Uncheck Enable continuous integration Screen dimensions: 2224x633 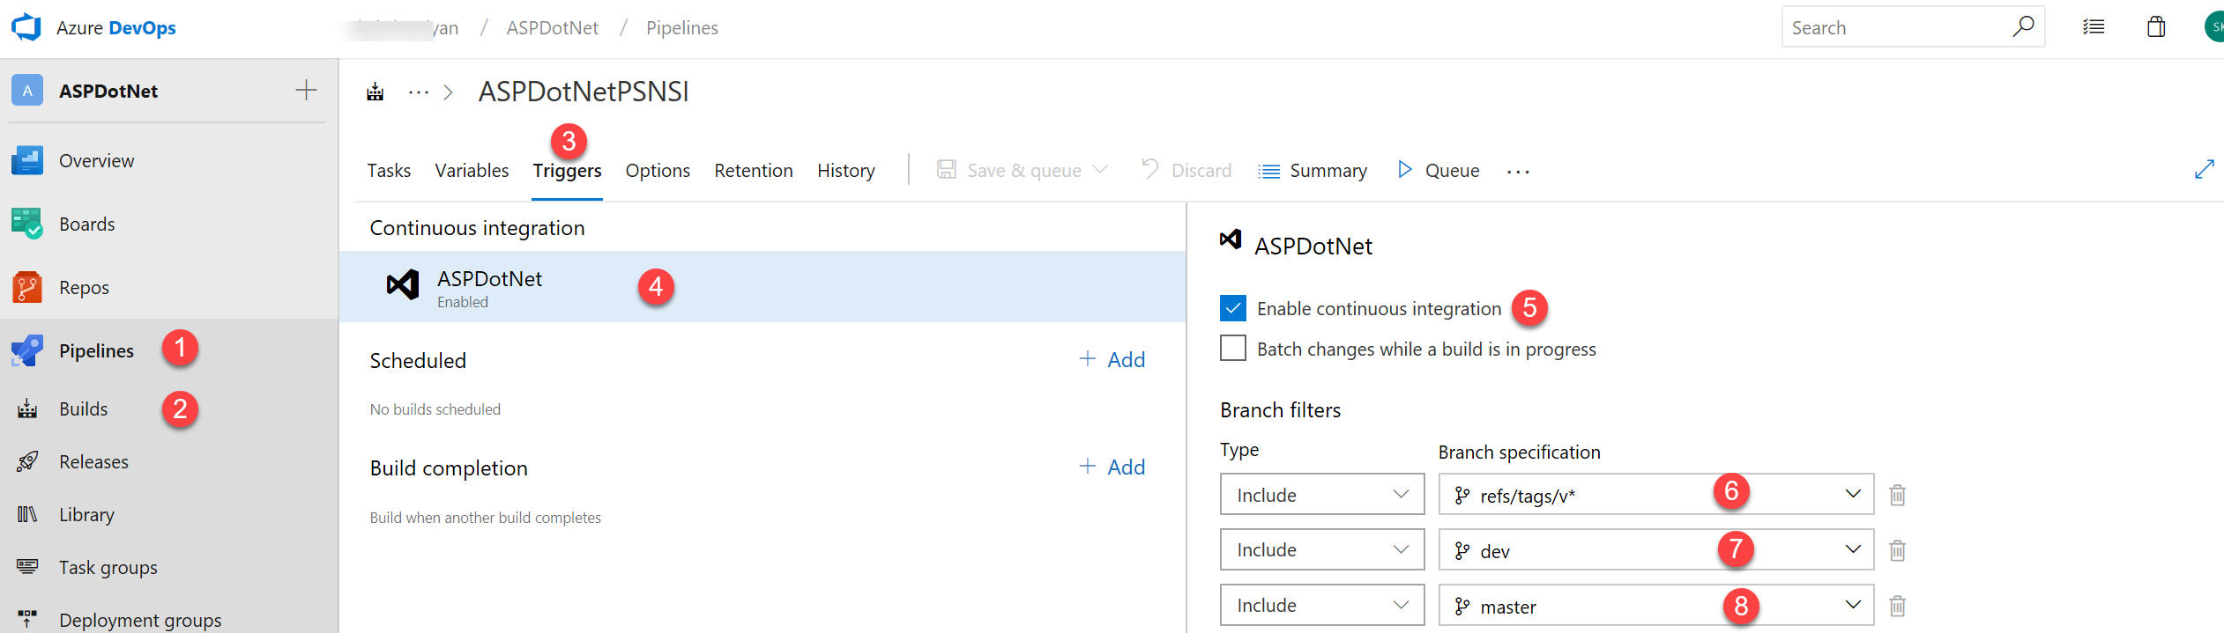1233,308
